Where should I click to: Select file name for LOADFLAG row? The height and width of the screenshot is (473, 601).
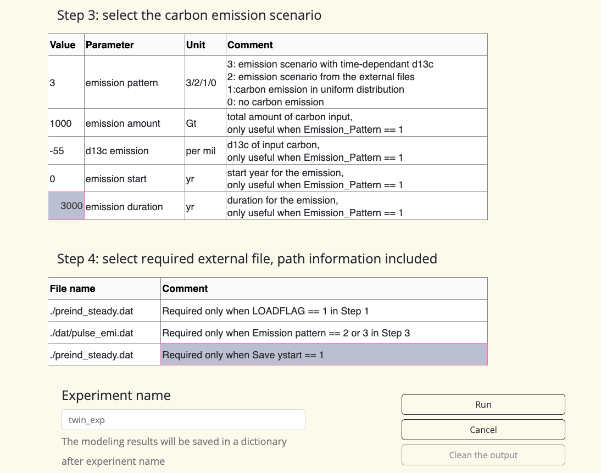tap(104, 311)
